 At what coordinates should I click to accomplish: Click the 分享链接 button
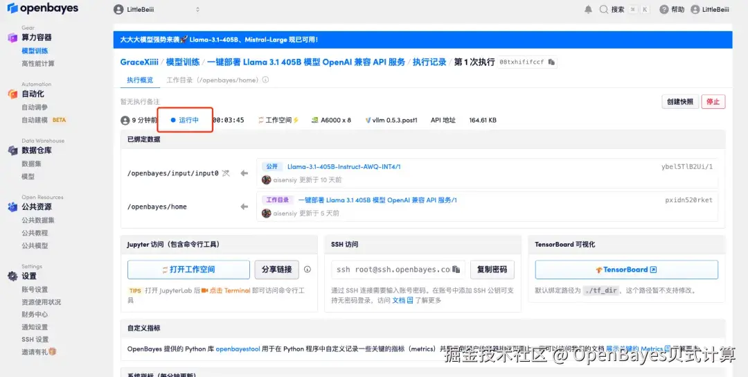point(276,270)
